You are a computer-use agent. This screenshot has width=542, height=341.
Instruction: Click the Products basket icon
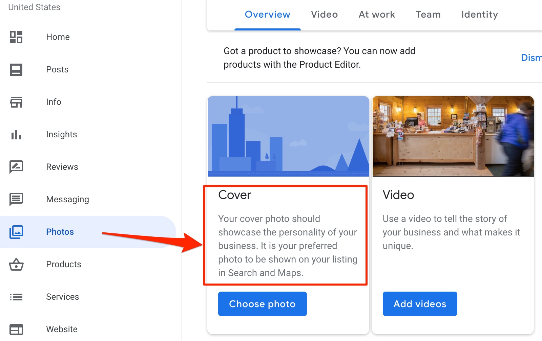point(16,264)
